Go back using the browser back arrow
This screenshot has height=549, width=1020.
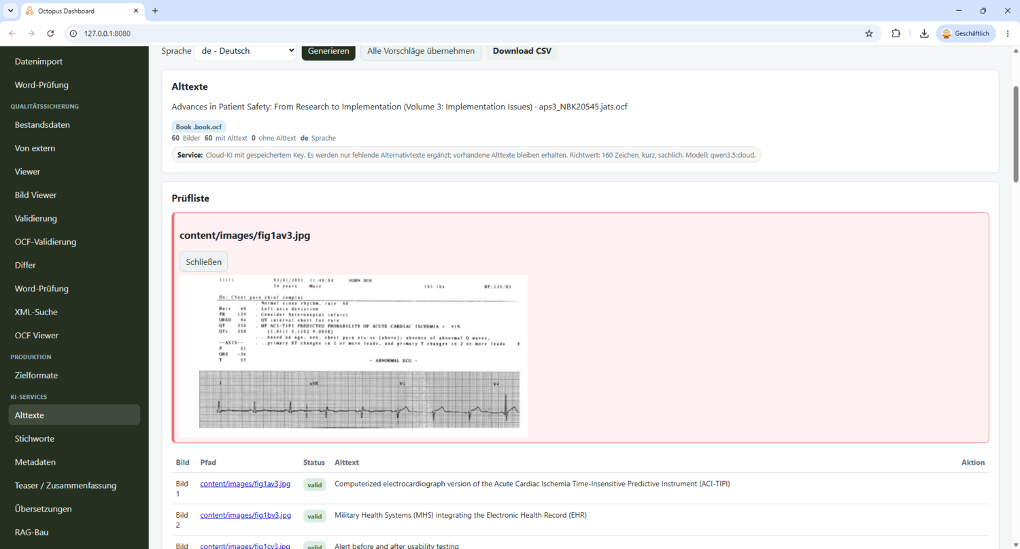pos(12,33)
